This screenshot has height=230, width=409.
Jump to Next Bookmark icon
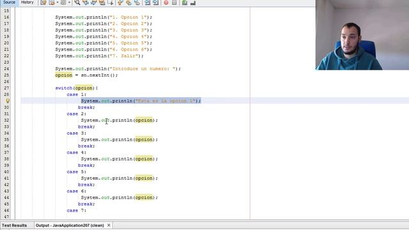128,3
